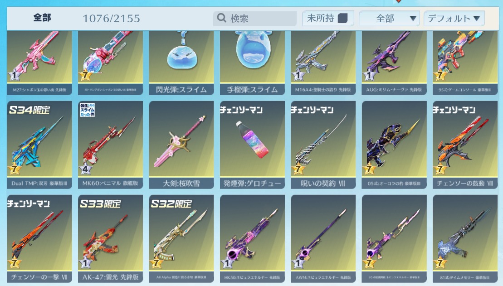Open the チェンソーの鼓動 VII weapon card
The height and width of the screenshot is (286, 503).
465,145
